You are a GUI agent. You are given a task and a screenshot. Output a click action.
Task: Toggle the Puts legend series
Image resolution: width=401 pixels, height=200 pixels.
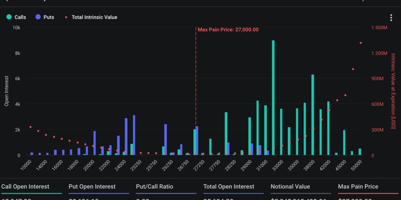click(x=45, y=17)
